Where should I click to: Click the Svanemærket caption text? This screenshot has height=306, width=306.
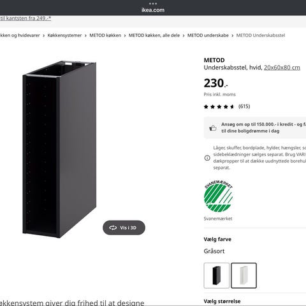(218, 219)
